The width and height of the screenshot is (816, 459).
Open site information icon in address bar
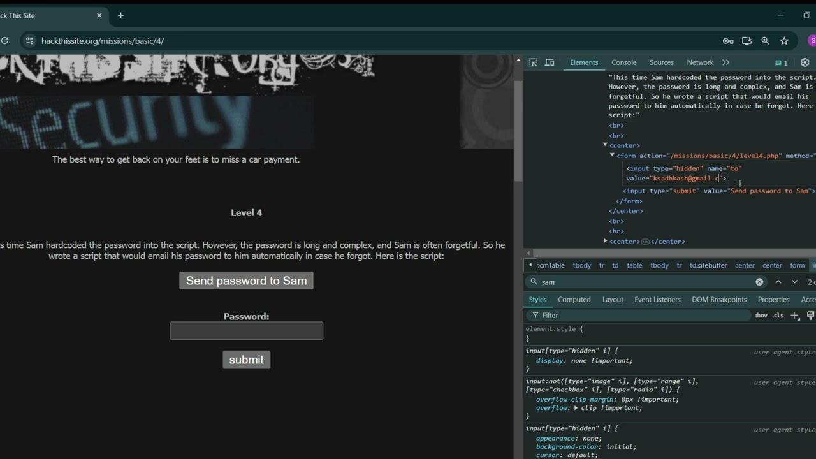[29, 41]
